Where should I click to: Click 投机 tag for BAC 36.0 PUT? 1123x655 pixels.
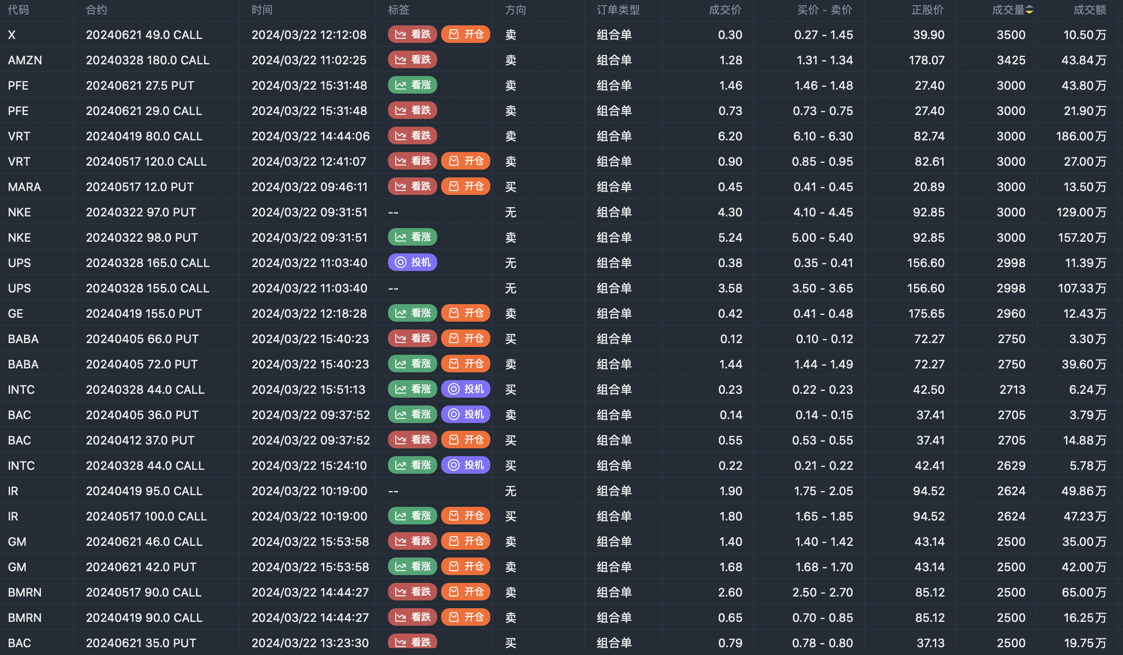click(465, 414)
